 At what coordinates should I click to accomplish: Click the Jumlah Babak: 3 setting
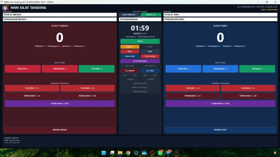140,92
